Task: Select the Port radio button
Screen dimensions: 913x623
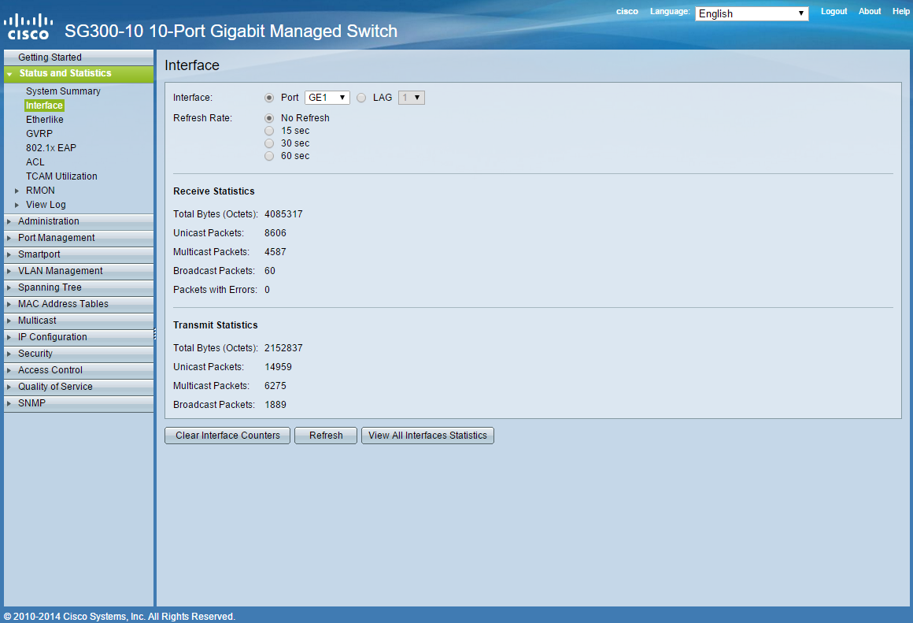Action: tap(269, 98)
